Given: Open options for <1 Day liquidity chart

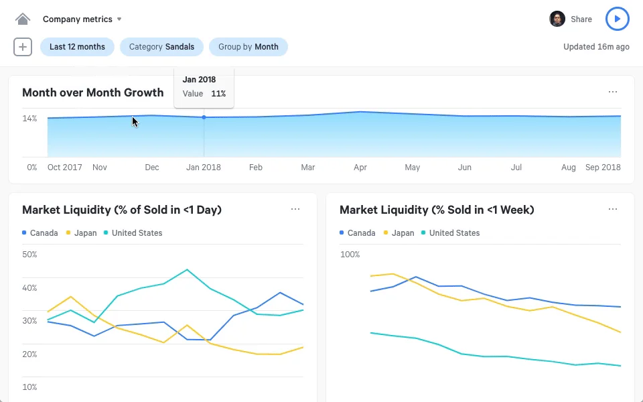Looking at the screenshot, I should pyautogui.click(x=295, y=210).
